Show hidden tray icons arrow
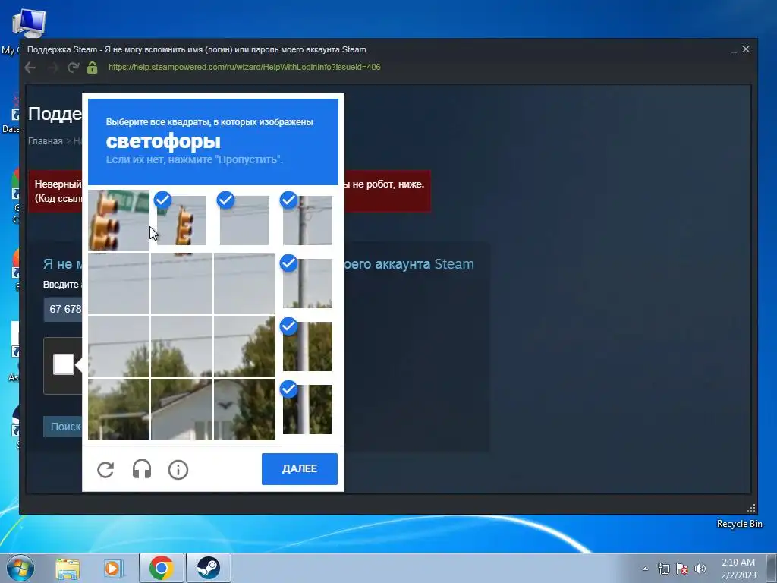 click(x=645, y=569)
